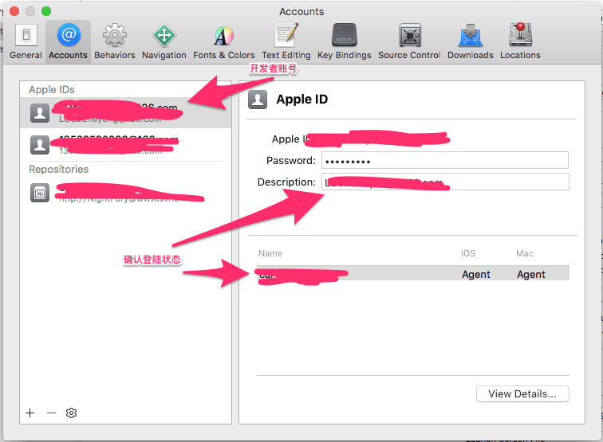Click the Apple ID avatar icon in detail pane
Viewport: 603px width, 442px height.
coord(258,100)
